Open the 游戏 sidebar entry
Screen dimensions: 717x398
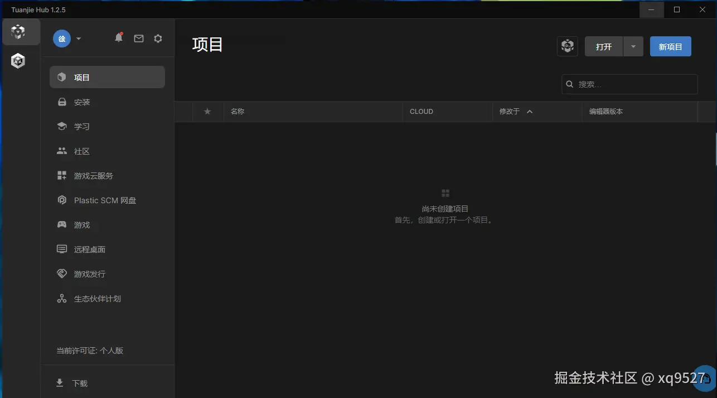click(107, 225)
